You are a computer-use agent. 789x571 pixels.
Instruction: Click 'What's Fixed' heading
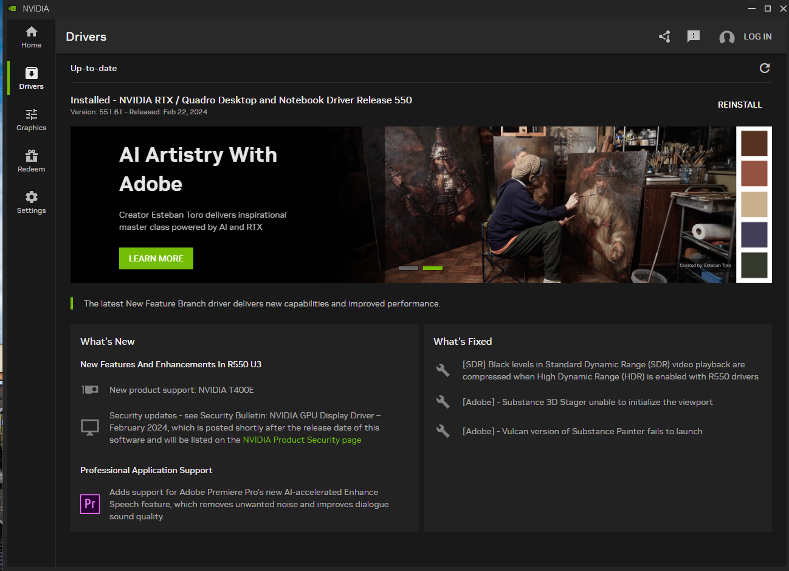point(463,342)
